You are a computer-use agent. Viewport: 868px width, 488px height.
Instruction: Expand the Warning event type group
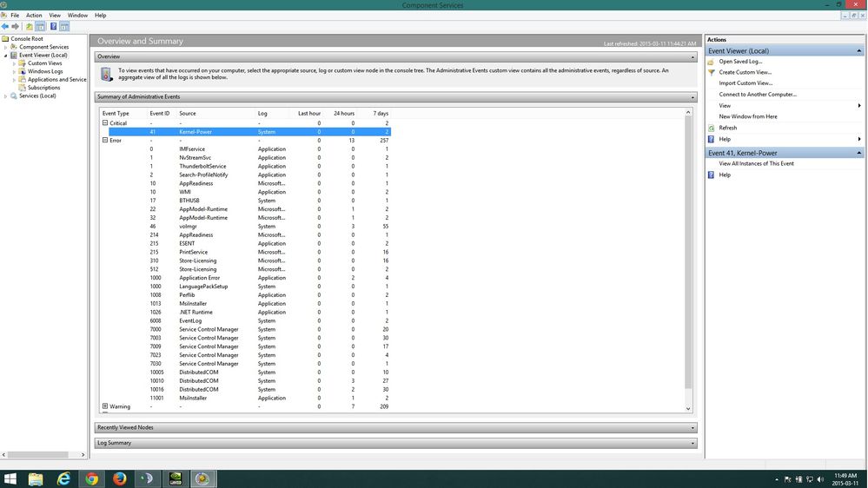pyautogui.click(x=105, y=406)
